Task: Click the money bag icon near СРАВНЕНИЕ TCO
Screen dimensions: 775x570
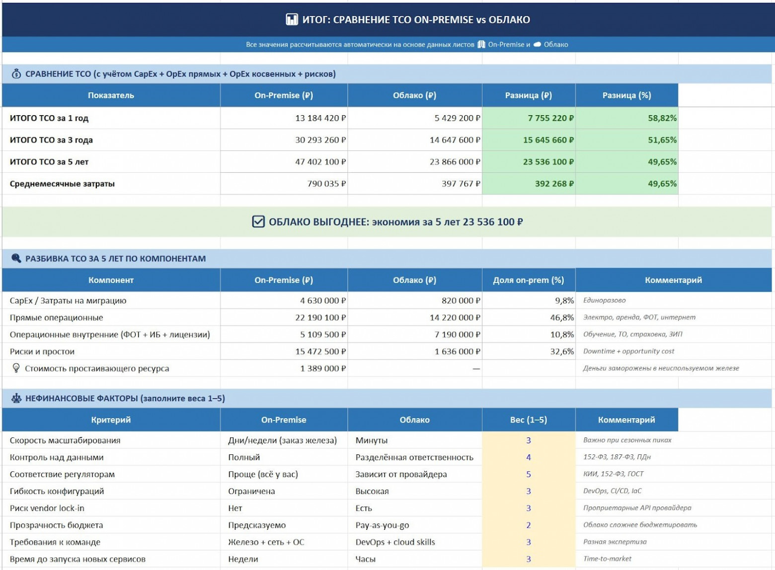Action: click(x=16, y=74)
